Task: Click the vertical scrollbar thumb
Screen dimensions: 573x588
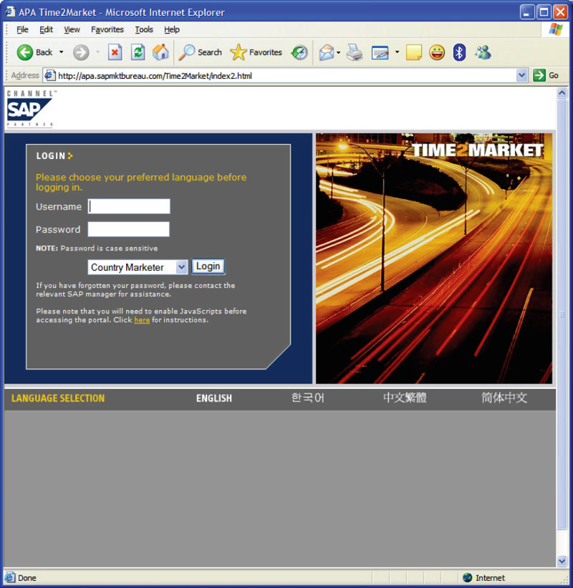Action: (562, 314)
